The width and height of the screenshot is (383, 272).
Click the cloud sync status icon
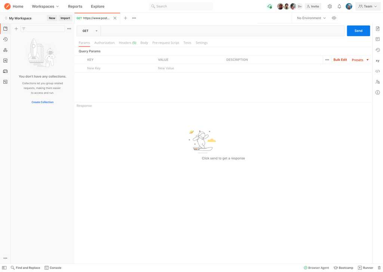click(270, 6)
